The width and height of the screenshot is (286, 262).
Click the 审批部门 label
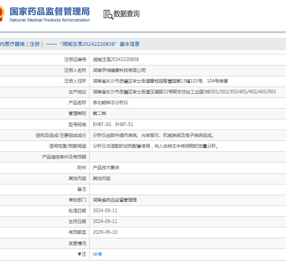[x=78, y=200]
